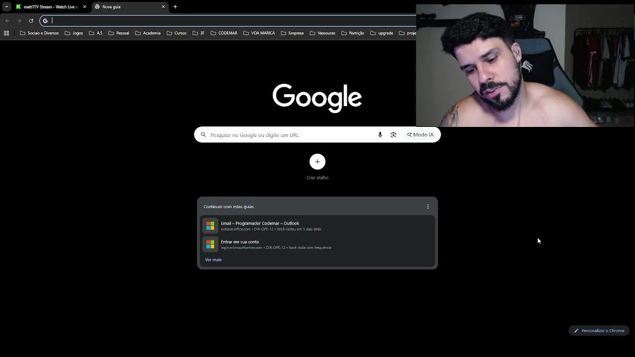635x357 pixels.
Task: Open the CODEMAR bookmark folder
Action: [224, 33]
